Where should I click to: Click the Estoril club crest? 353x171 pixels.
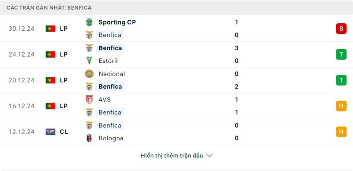click(x=90, y=61)
